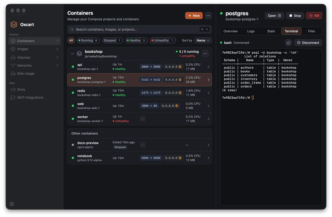Open MCP Integrations in the sidebar
The height and width of the screenshot is (217, 332).
click(x=35, y=97)
